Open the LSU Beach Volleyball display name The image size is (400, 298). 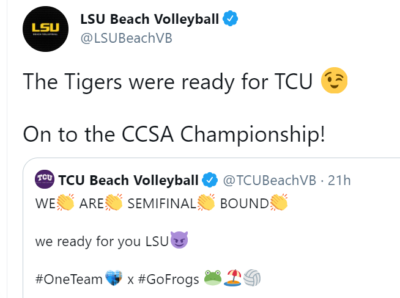(x=149, y=20)
